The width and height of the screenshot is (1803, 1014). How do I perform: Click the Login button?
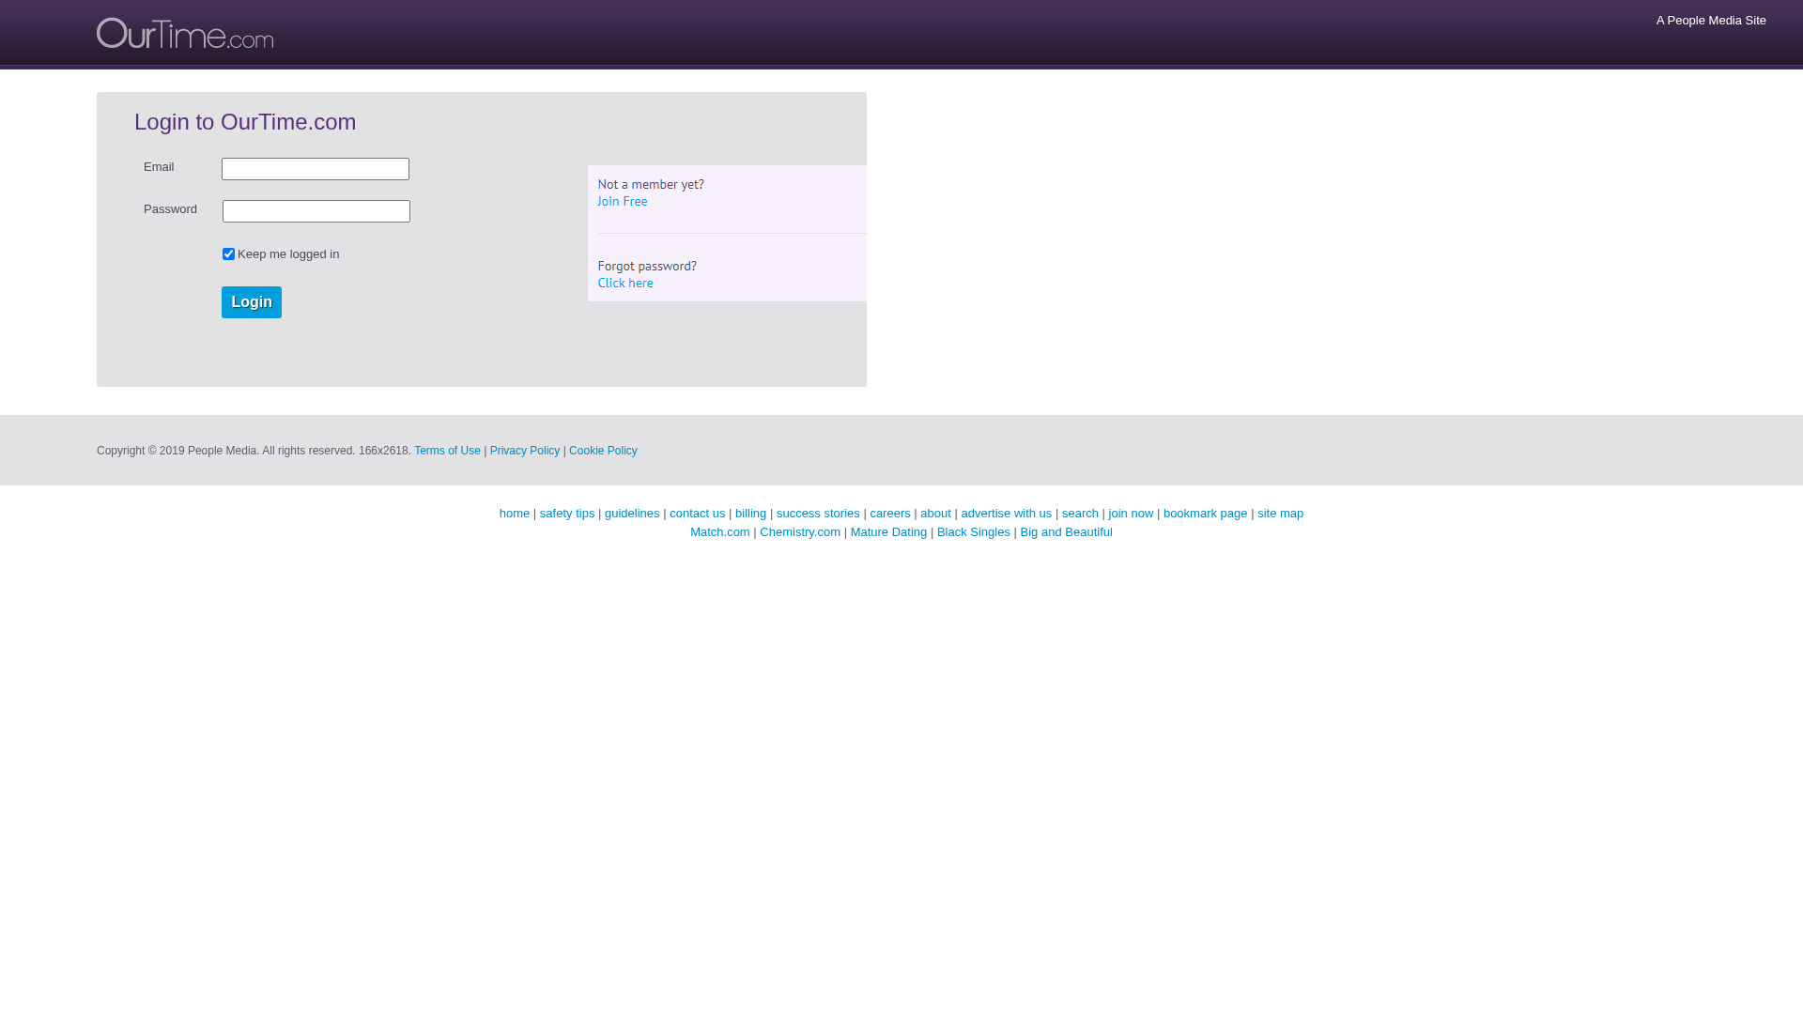click(252, 302)
